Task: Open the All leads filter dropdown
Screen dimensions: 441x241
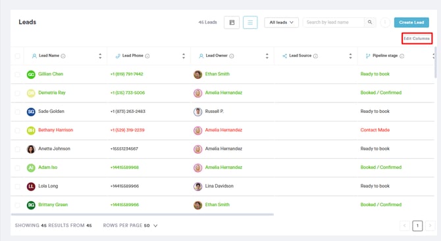Action: [281, 22]
